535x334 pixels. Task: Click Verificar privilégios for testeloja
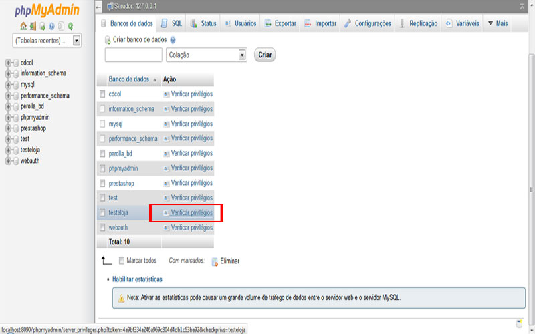pyautogui.click(x=192, y=212)
